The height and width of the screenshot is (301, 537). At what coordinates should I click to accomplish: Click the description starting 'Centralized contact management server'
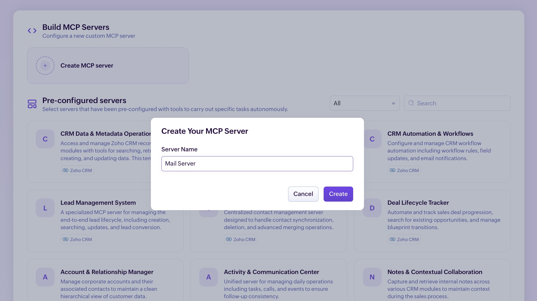[279, 220]
